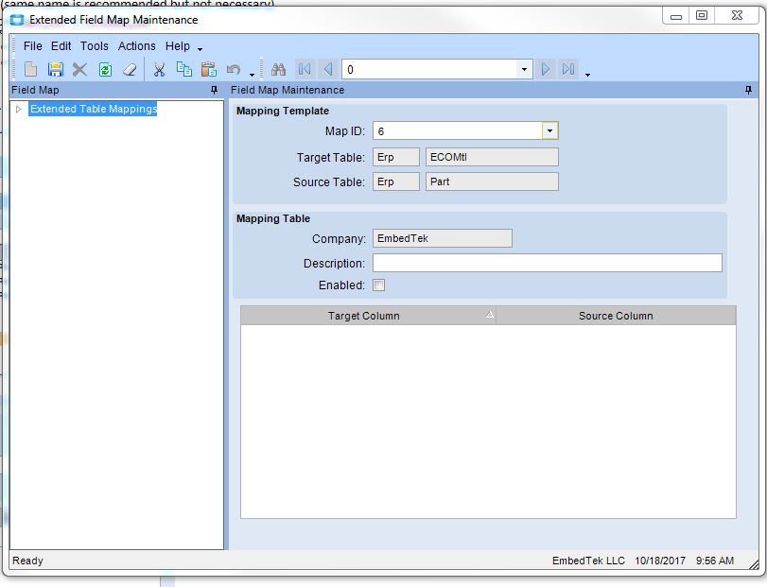The height and width of the screenshot is (587, 767).
Task: Click the time 9:56 AM in status bar
Action: pyautogui.click(x=715, y=561)
